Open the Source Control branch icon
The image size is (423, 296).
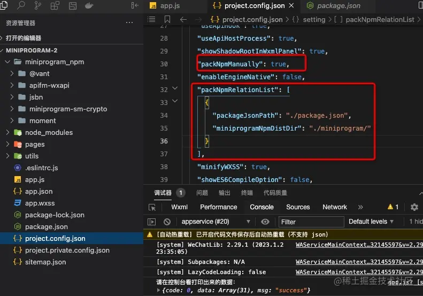[x=38, y=5]
